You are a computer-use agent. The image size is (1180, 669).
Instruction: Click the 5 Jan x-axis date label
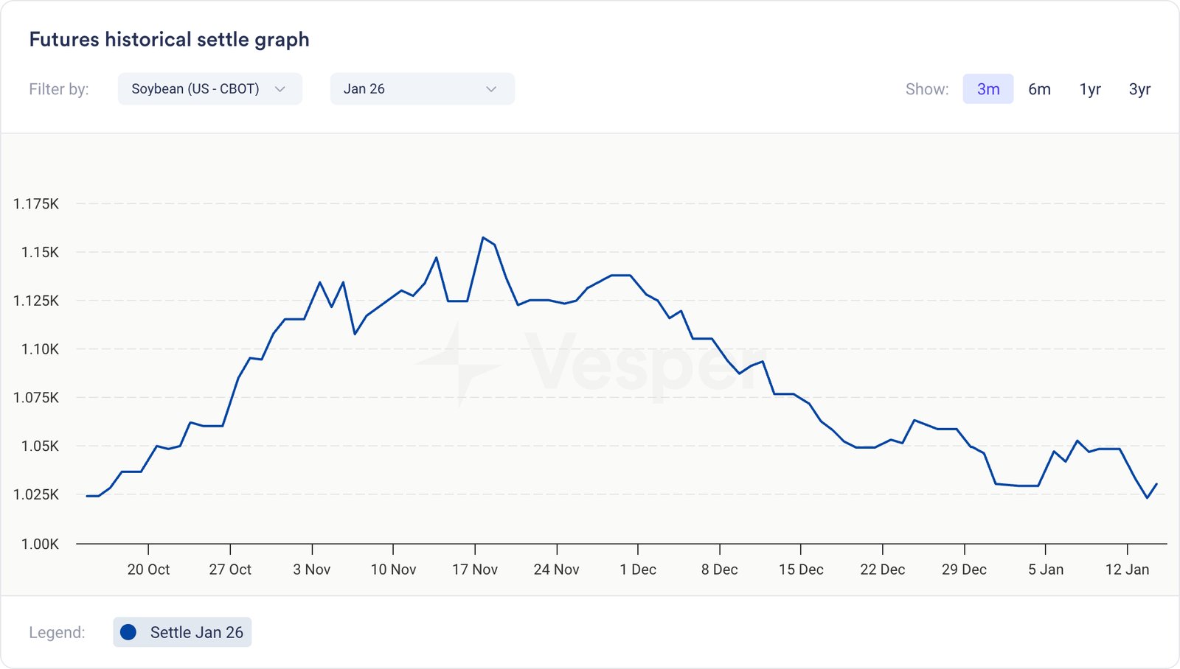tap(1046, 570)
